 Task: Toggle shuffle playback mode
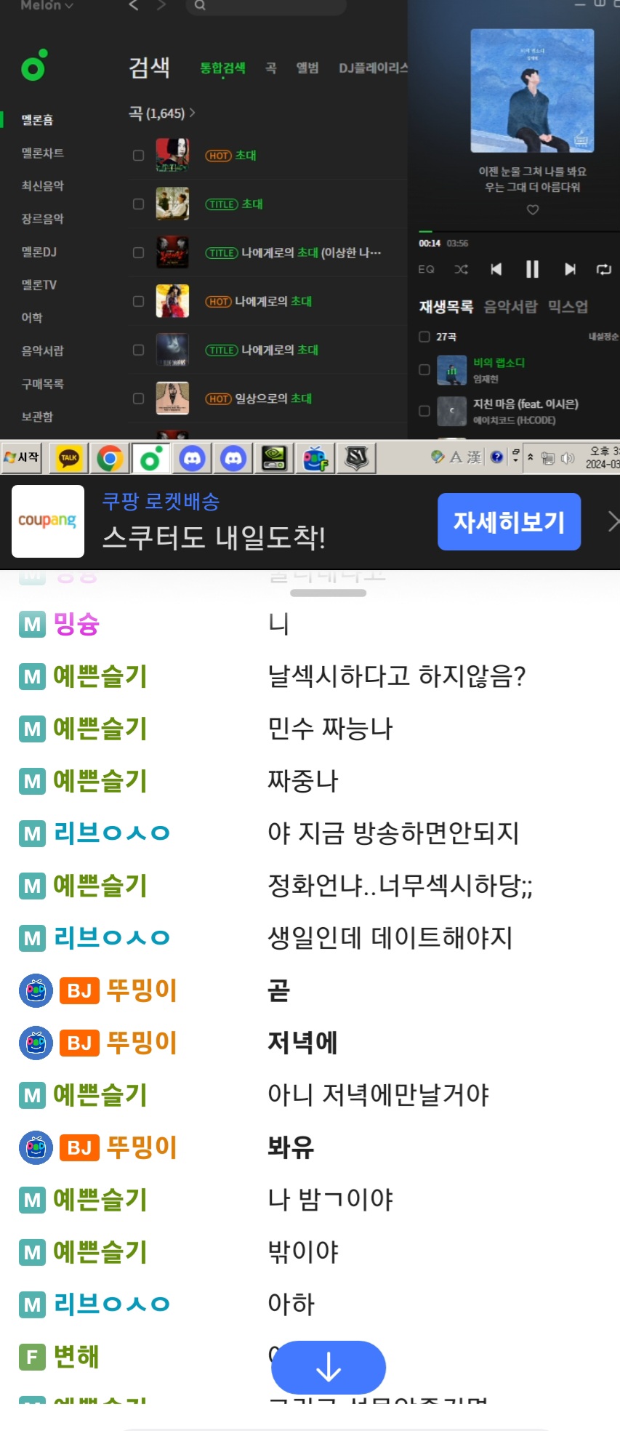pyautogui.click(x=462, y=270)
